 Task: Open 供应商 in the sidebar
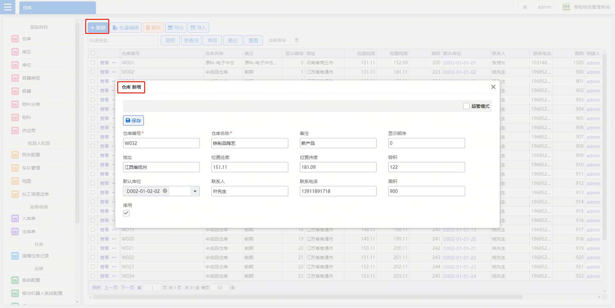(39, 130)
